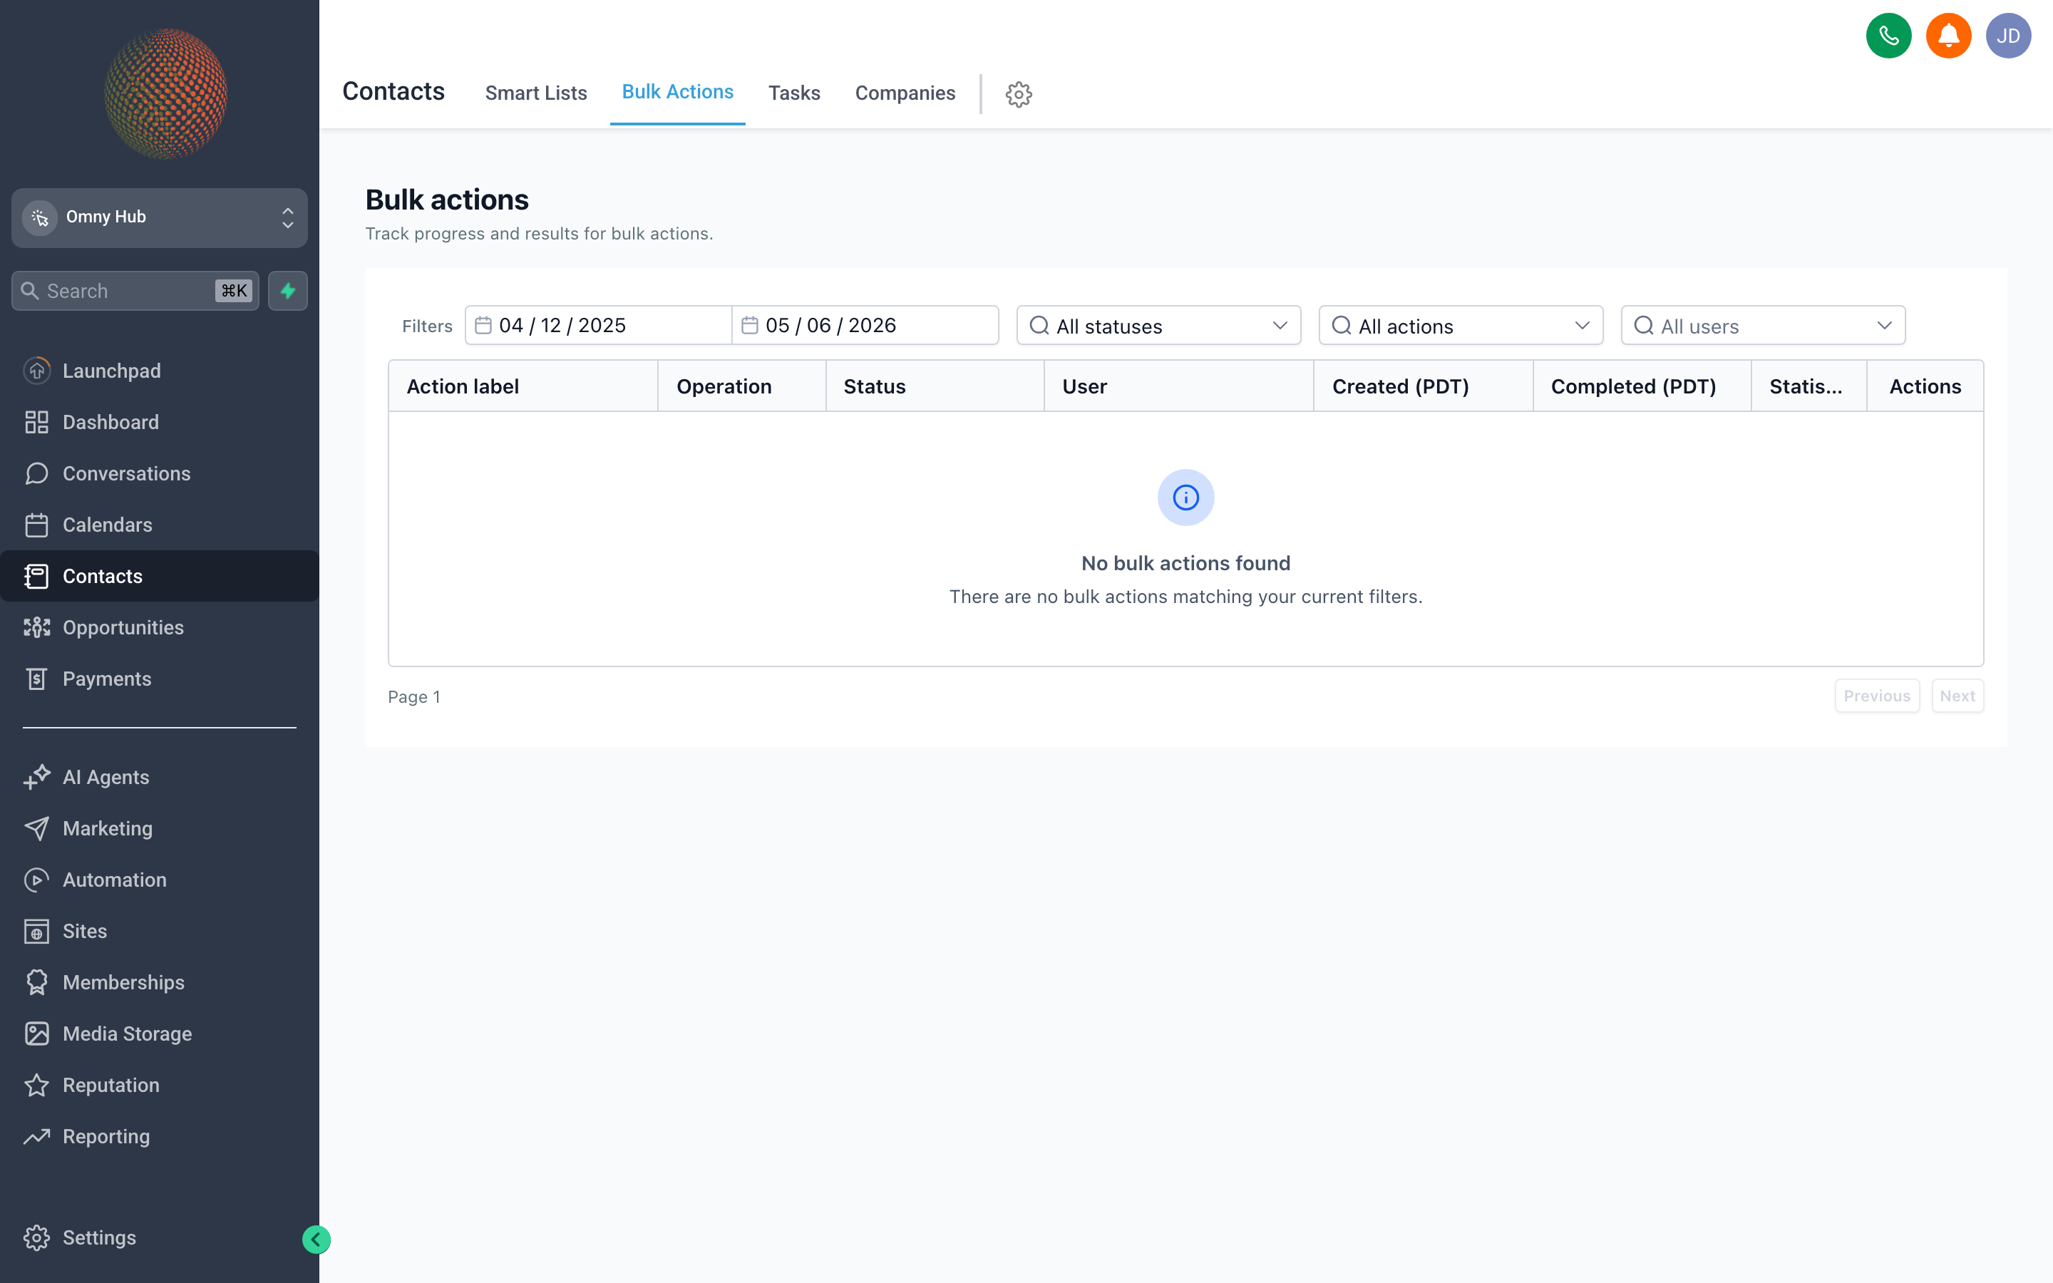Image resolution: width=2053 pixels, height=1283 pixels.
Task: Click the Media Storage image icon
Action: point(36,1034)
